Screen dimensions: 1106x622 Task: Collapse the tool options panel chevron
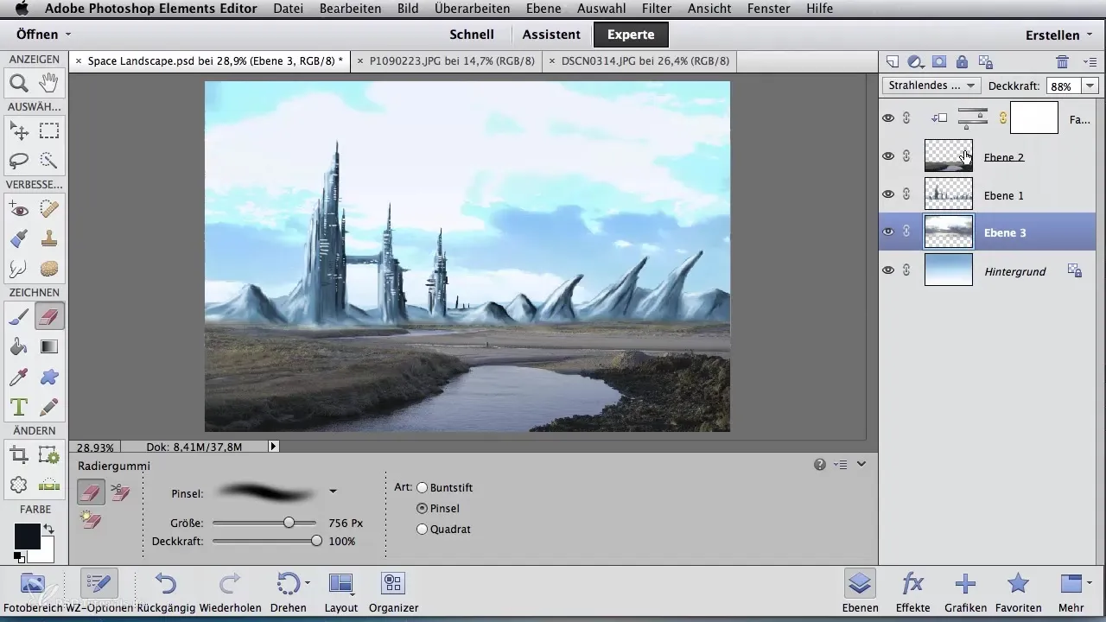pos(861,465)
